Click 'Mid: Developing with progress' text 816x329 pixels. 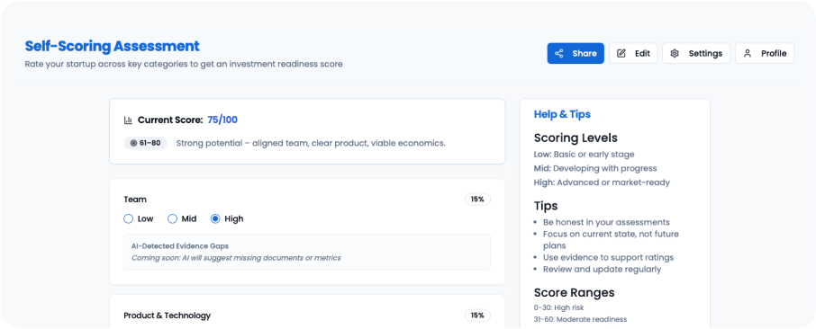coord(595,168)
